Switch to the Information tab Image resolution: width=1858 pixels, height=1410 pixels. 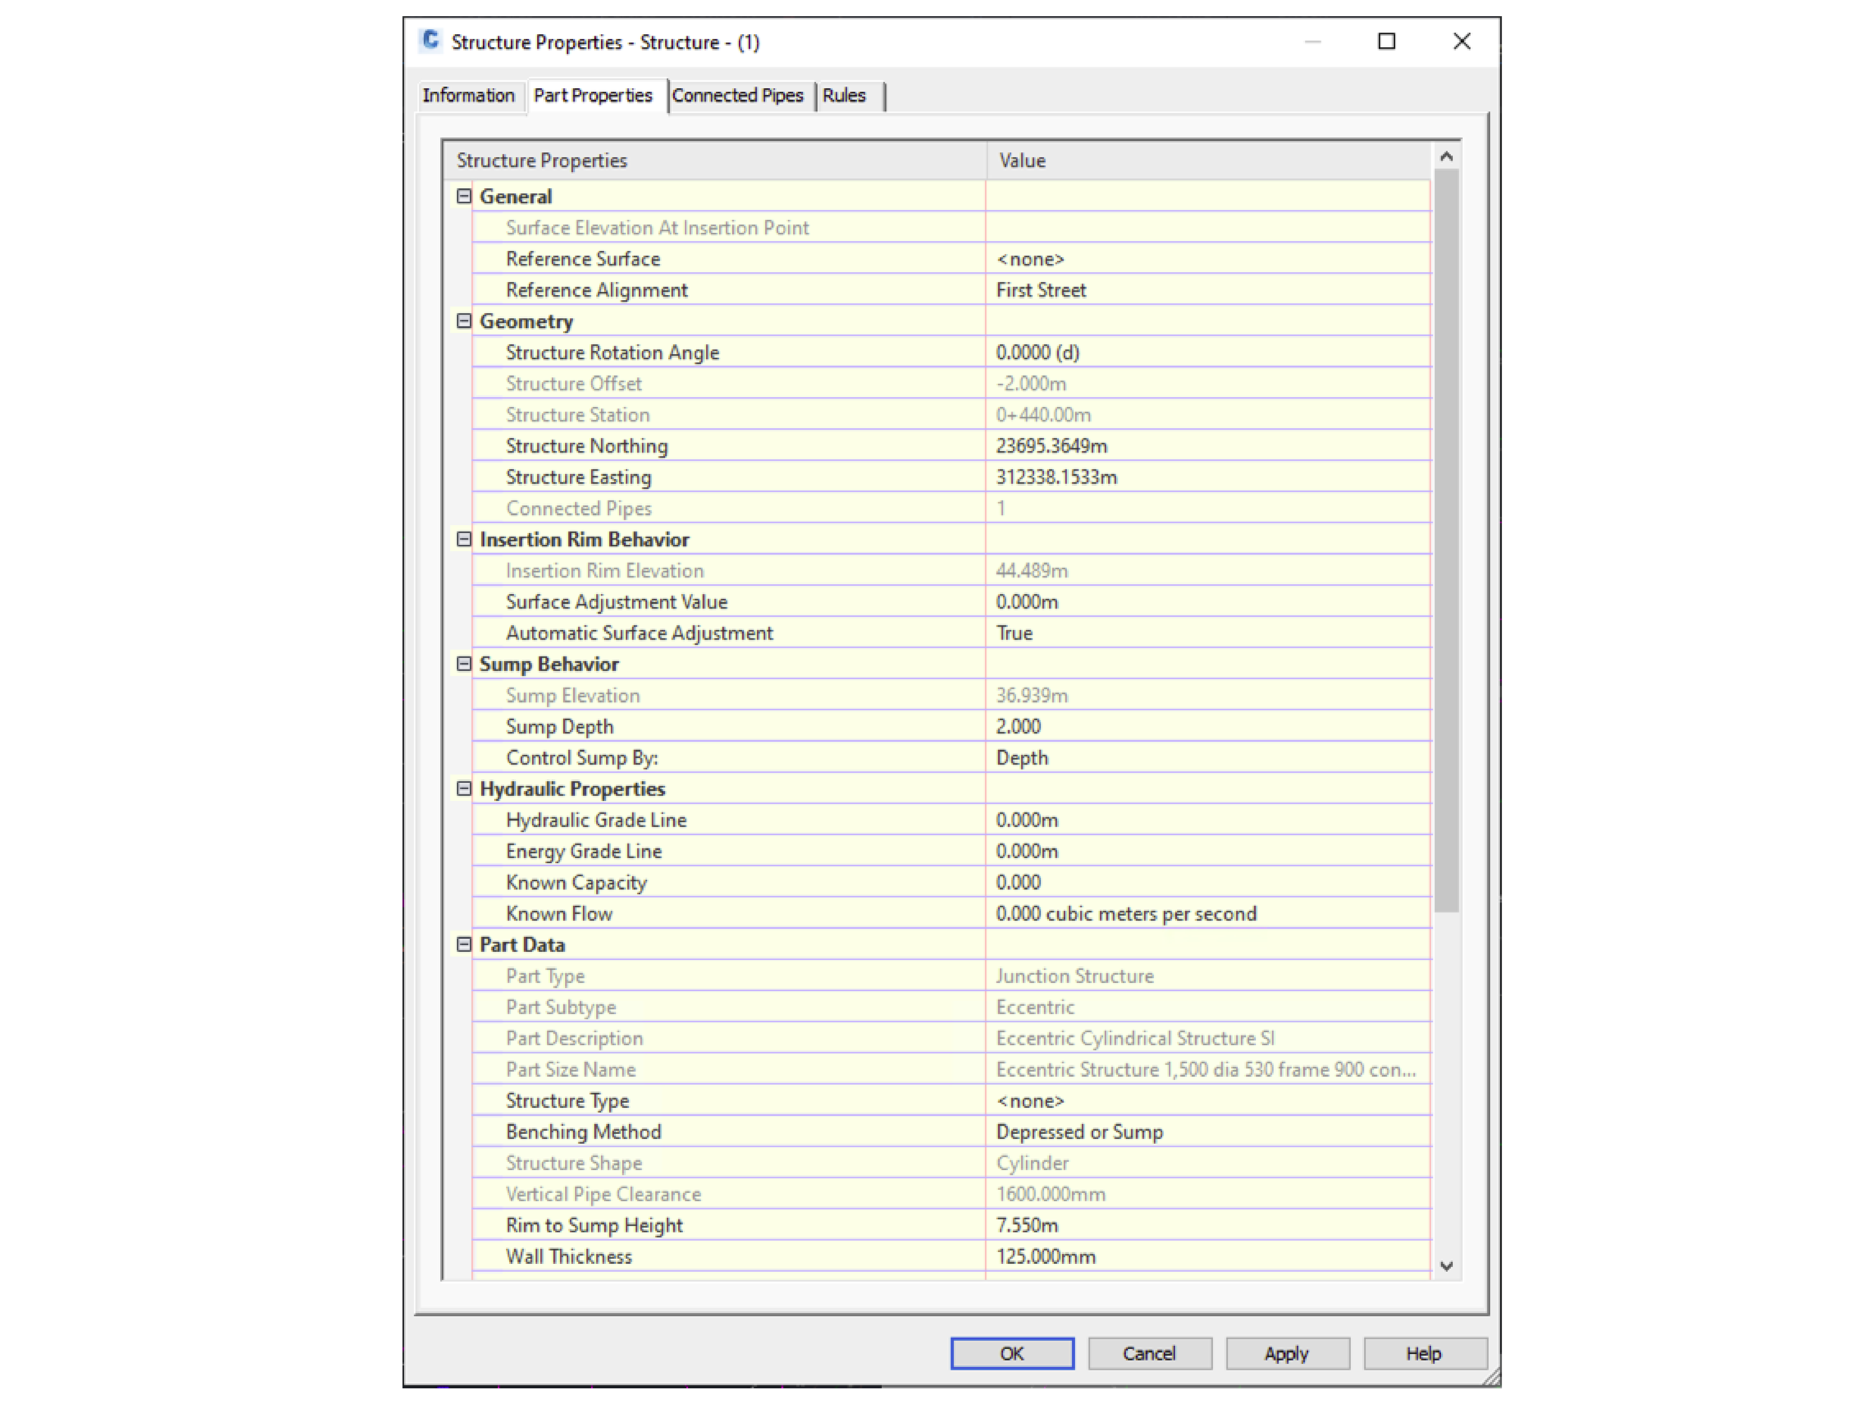(x=468, y=96)
